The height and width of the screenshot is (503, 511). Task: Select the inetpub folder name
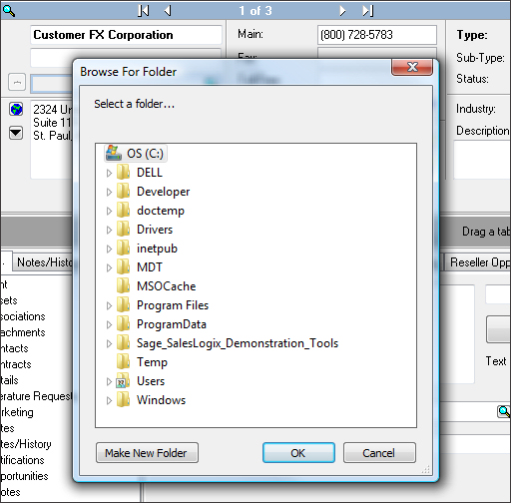[x=157, y=249]
